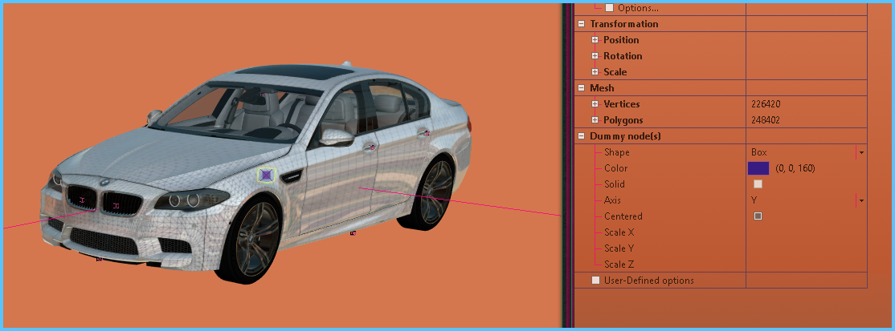The height and width of the screenshot is (331, 895).
Task: Collapse the Transformation section
Action: [581, 24]
